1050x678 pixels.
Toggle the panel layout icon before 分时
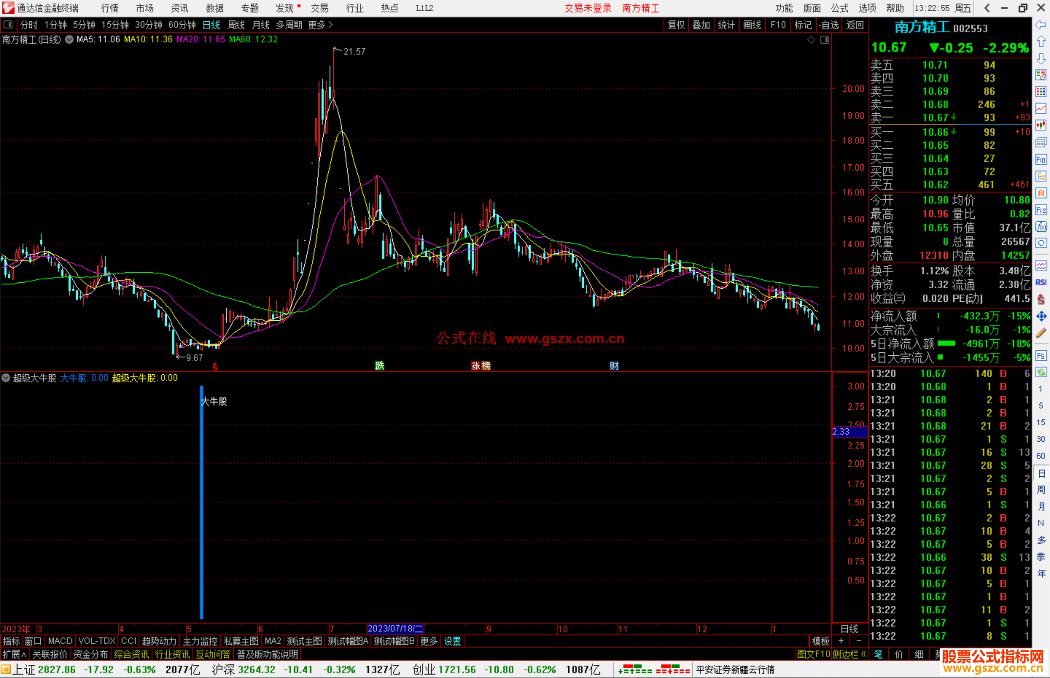8,24
